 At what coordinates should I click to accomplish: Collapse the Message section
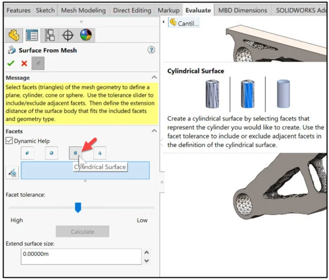pos(154,78)
